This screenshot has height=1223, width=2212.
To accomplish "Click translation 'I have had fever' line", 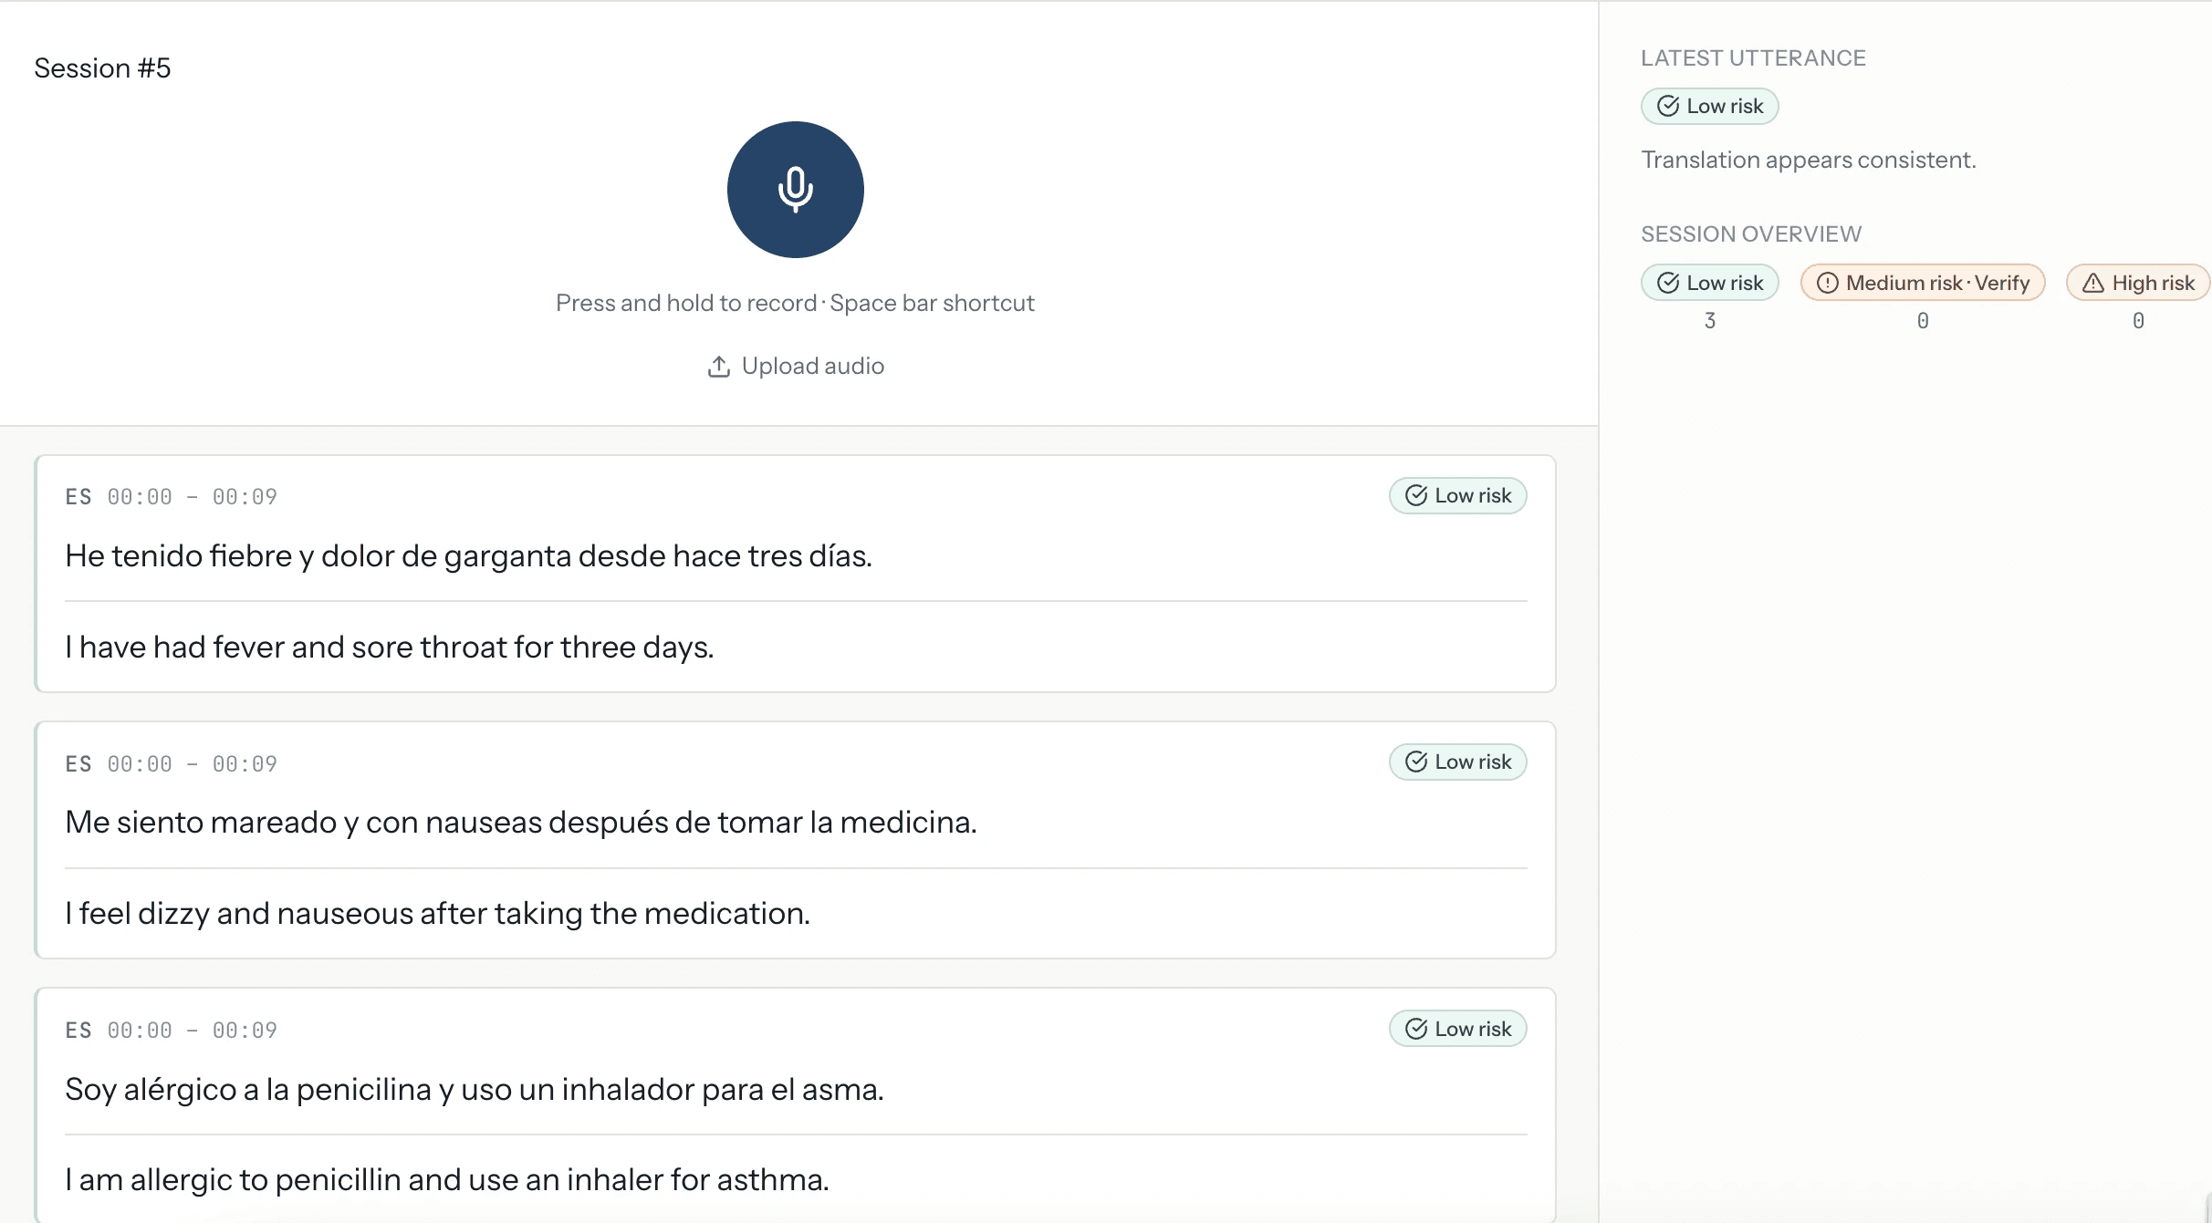I will coord(389,647).
